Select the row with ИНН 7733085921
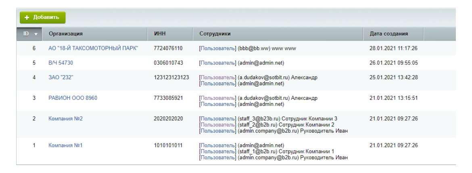Image resolution: width=472 pixels, height=173 pixels. pos(236,101)
